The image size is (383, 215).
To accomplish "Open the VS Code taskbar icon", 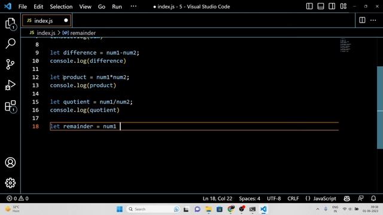I will click(263, 209).
